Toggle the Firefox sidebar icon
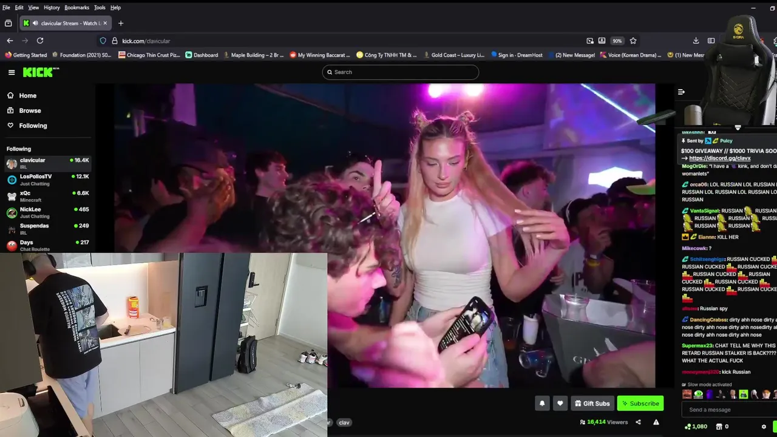Screen dimensions: 777x437 point(711,41)
